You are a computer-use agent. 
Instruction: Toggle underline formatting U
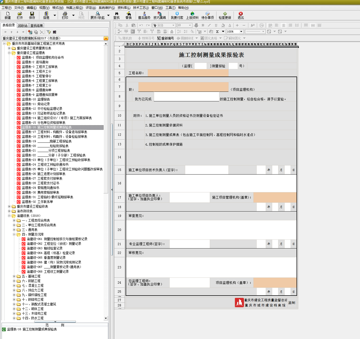[216, 25]
